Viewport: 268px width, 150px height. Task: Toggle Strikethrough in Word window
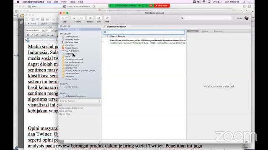pos(43,35)
